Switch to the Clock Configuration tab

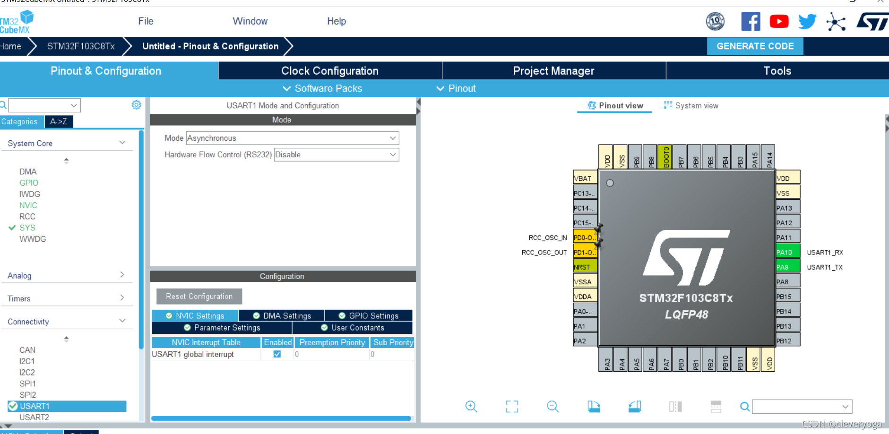pos(330,70)
